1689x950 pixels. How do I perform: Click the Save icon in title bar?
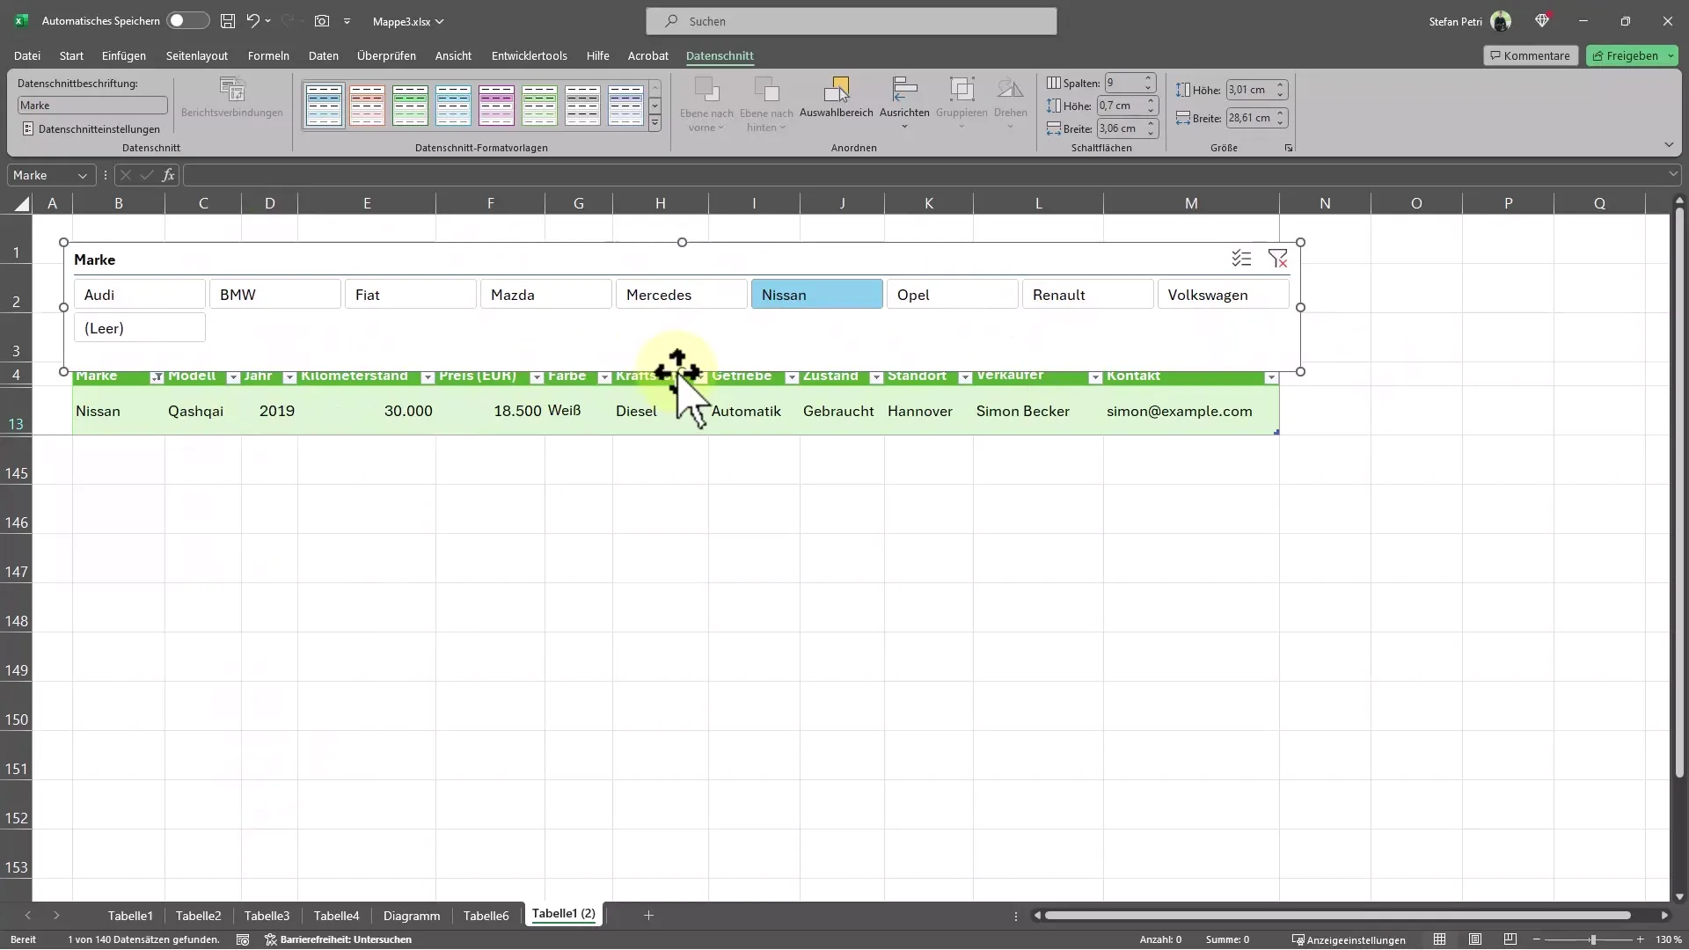228,20
